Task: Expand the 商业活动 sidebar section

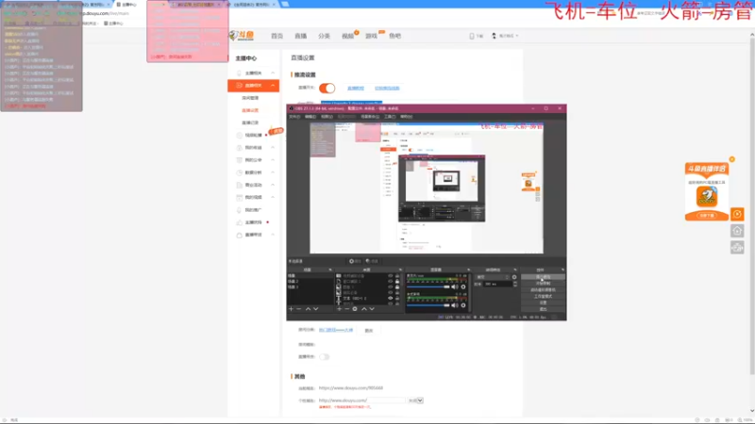Action: [273, 185]
